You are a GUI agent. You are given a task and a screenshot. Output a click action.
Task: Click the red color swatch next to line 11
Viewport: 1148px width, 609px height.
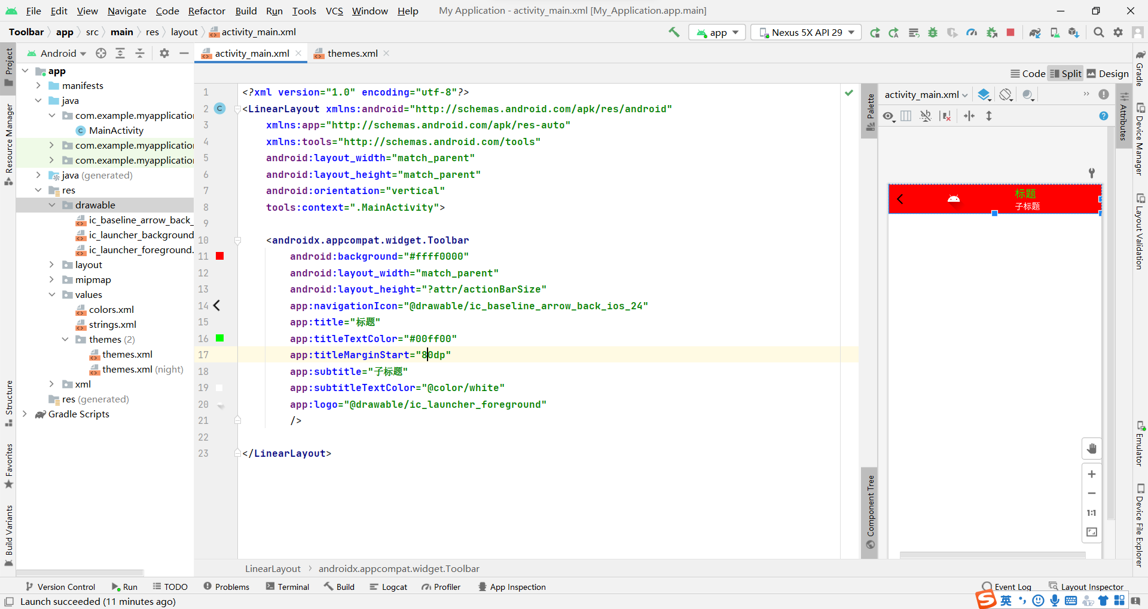pyautogui.click(x=219, y=256)
